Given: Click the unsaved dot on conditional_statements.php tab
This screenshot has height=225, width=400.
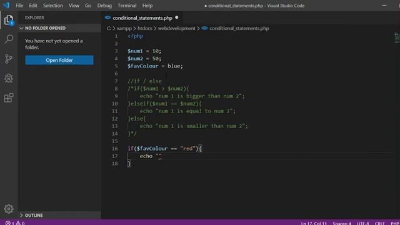Looking at the screenshot, I should pyautogui.click(x=176, y=17).
